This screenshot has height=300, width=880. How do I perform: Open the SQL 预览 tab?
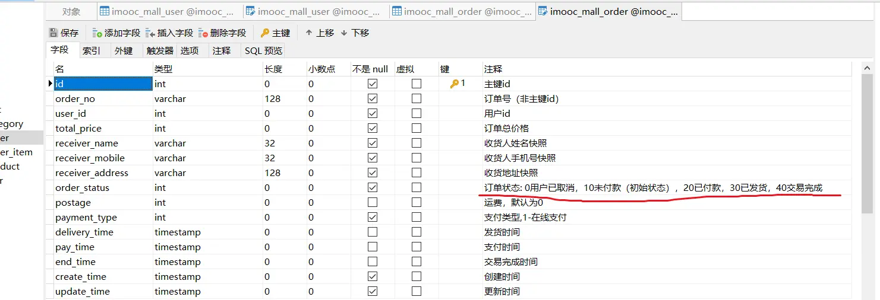tap(263, 51)
